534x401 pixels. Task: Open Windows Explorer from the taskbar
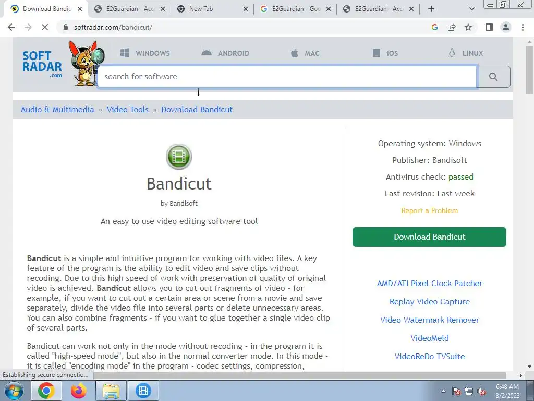pos(111,391)
